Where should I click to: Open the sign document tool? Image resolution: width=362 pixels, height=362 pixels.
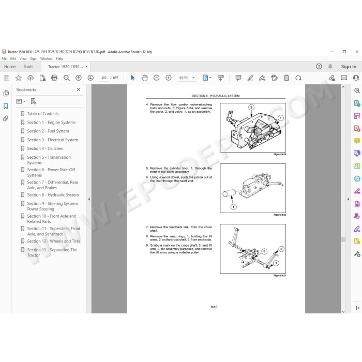(262, 78)
